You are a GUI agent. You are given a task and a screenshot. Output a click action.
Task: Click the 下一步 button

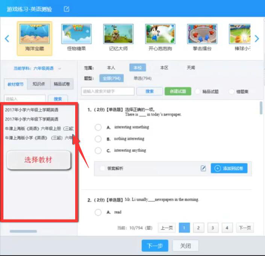[155, 245]
